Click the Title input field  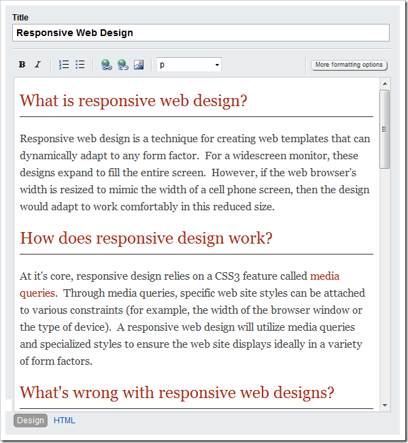click(201, 33)
